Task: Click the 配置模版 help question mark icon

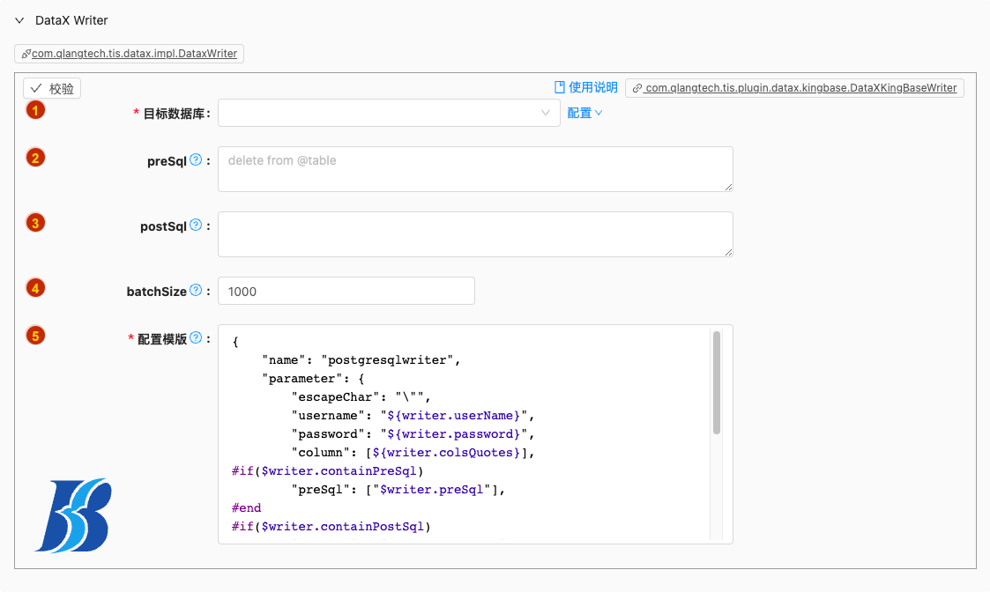Action: coord(196,338)
